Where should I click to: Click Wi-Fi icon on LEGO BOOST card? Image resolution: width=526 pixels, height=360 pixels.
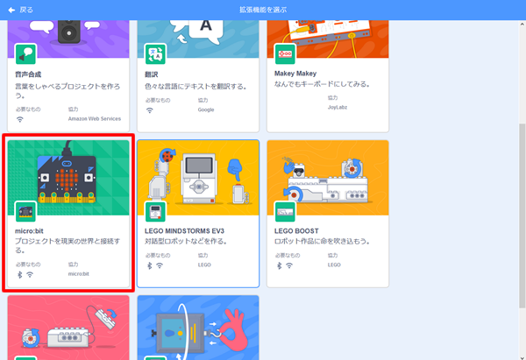(289, 265)
